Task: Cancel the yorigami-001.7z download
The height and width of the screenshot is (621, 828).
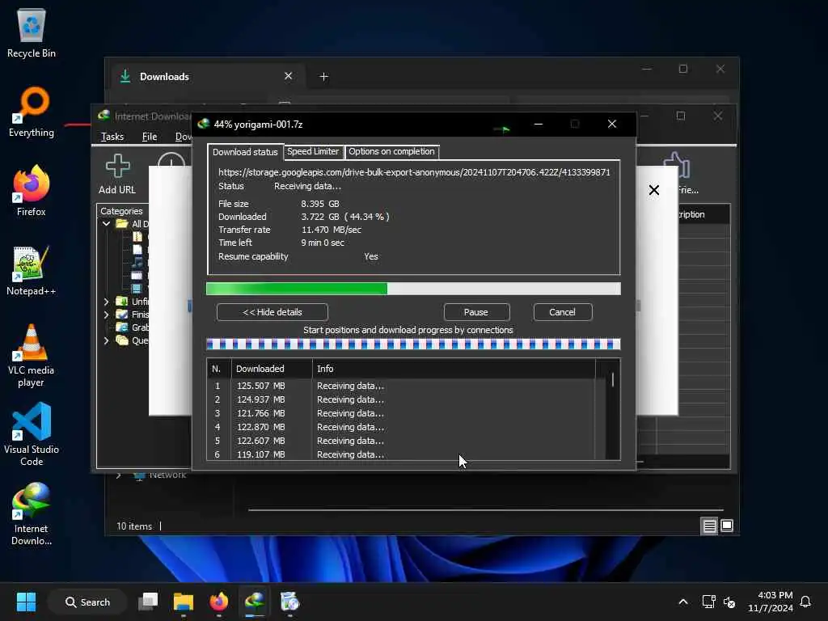Action: point(563,312)
